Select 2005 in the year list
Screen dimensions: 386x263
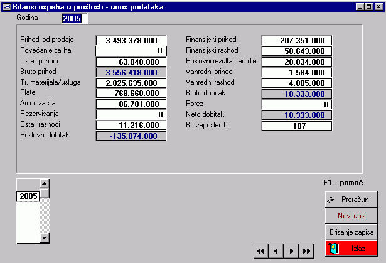(x=28, y=196)
